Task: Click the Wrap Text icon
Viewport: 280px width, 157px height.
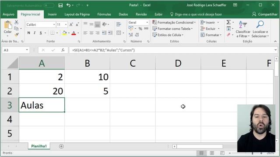Action: pos(119,24)
